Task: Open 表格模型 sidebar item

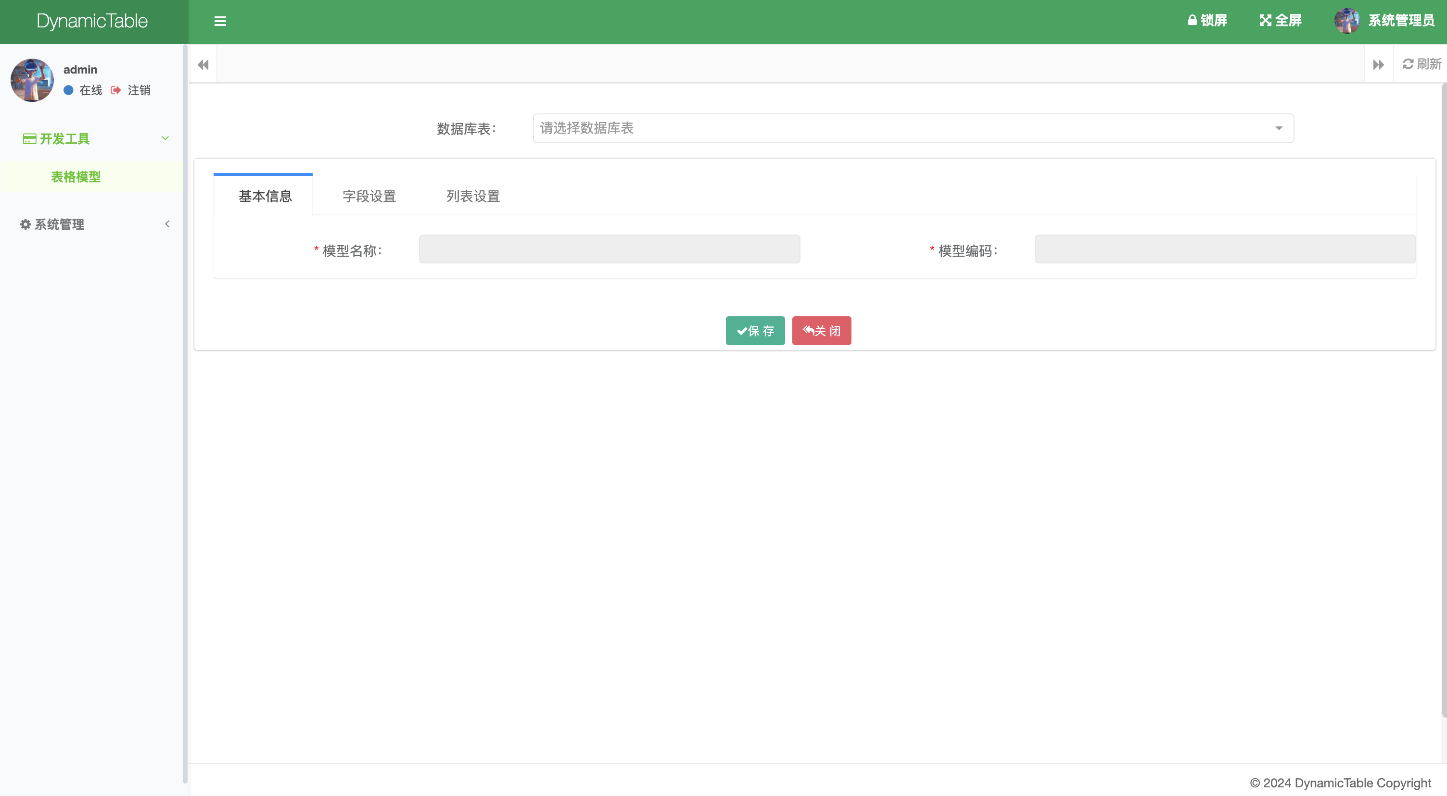Action: pyautogui.click(x=76, y=177)
